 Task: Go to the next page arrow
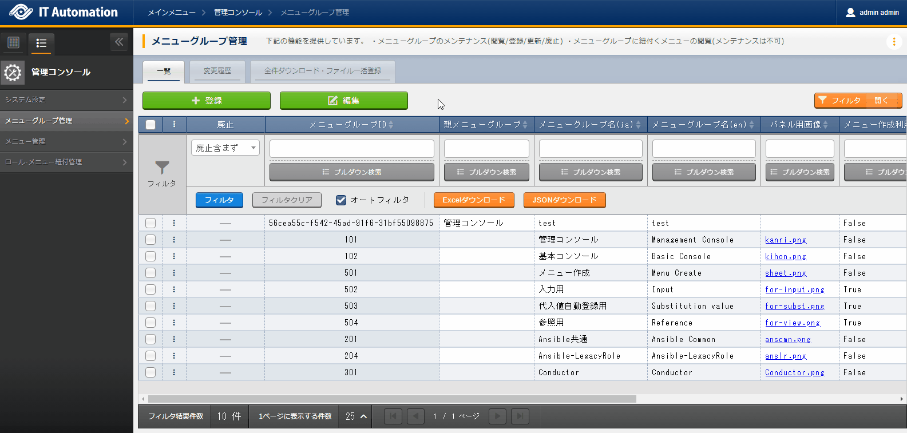(x=497, y=416)
